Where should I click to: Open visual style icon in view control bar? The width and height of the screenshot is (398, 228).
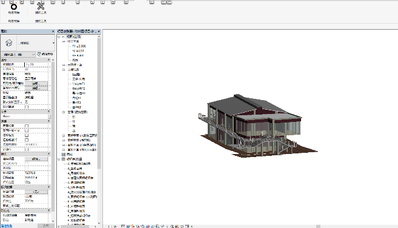pyautogui.click(x=128, y=226)
